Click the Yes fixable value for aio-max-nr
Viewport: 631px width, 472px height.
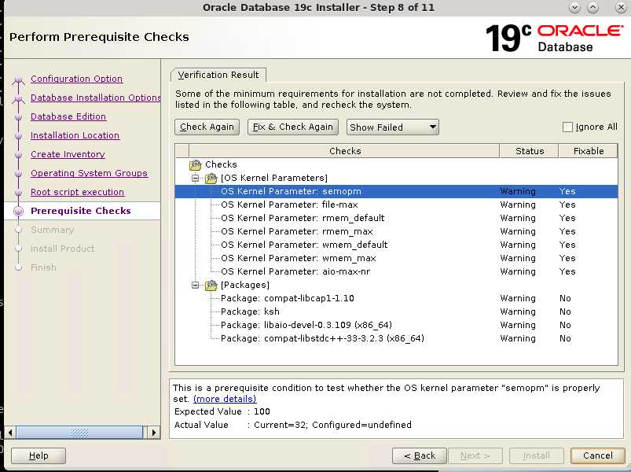coord(567,271)
